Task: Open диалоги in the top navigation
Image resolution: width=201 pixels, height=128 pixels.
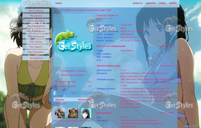Action: (150, 3)
